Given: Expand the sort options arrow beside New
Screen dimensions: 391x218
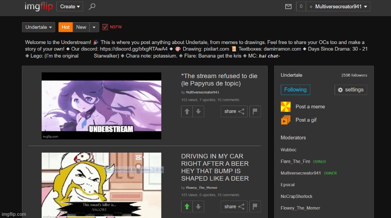Looking at the screenshot, I should [94, 27].
